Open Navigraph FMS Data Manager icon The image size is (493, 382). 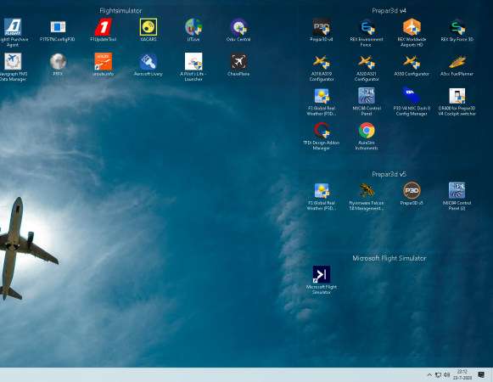(x=13, y=61)
